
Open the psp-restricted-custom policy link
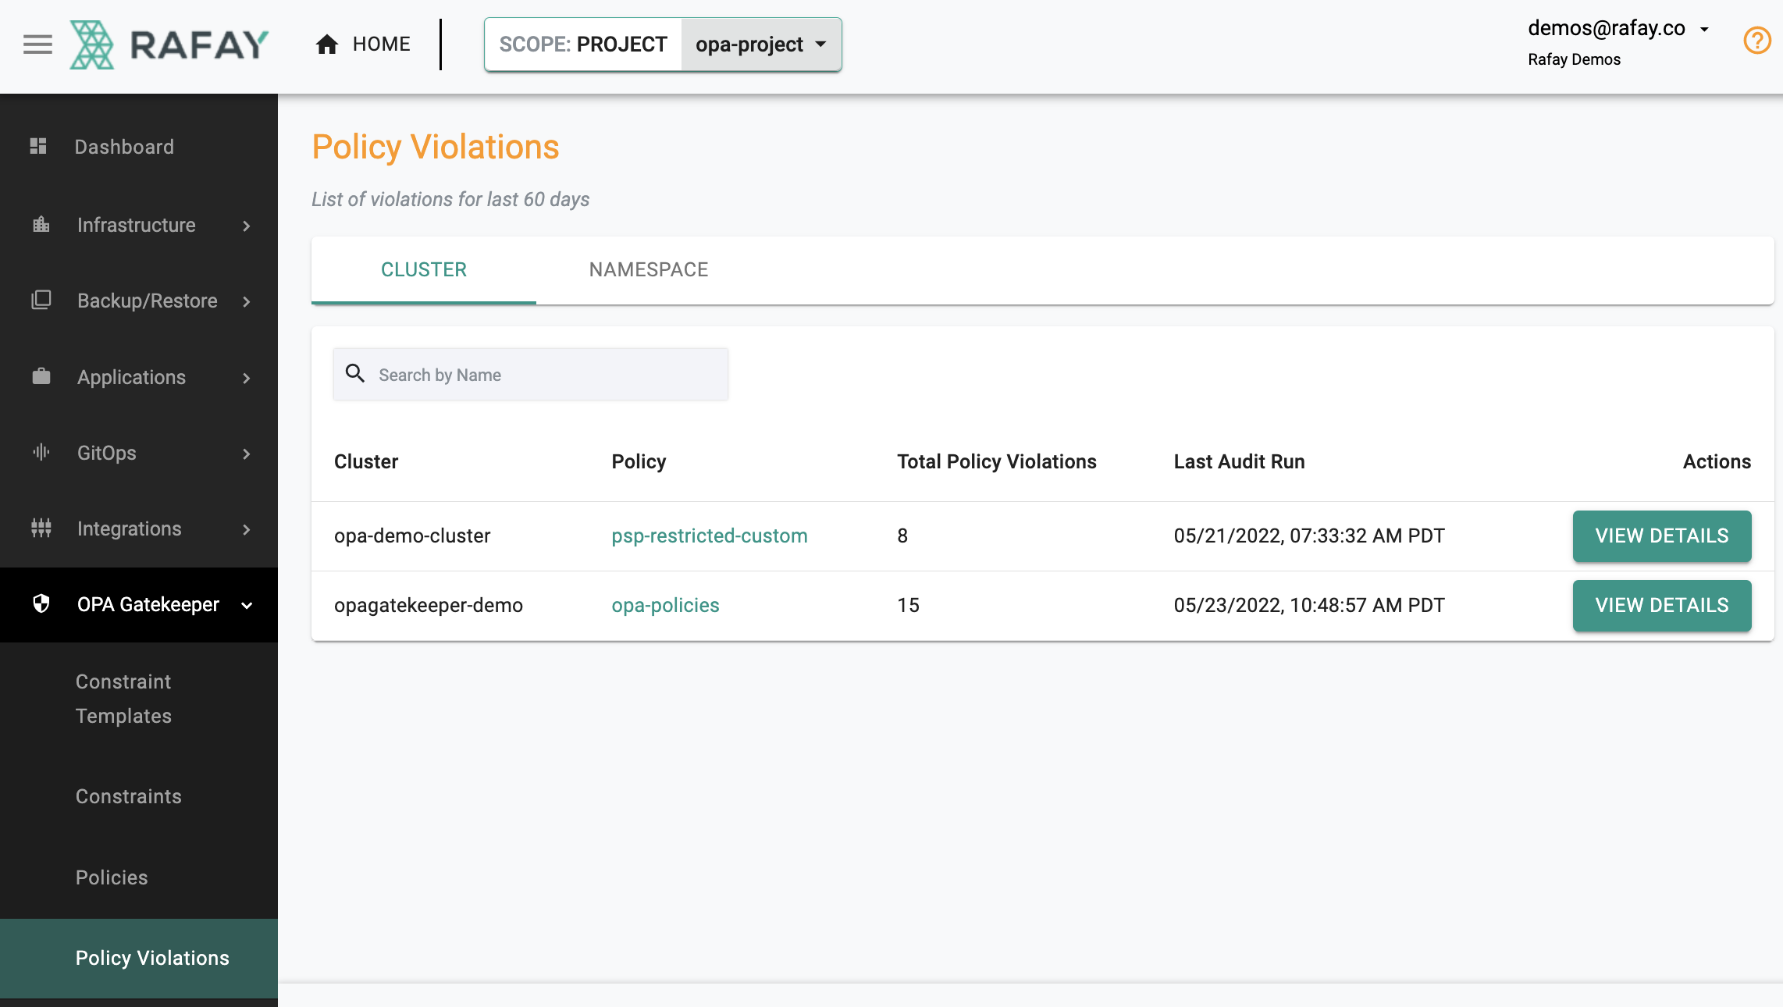pyautogui.click(x=709, y=536)
